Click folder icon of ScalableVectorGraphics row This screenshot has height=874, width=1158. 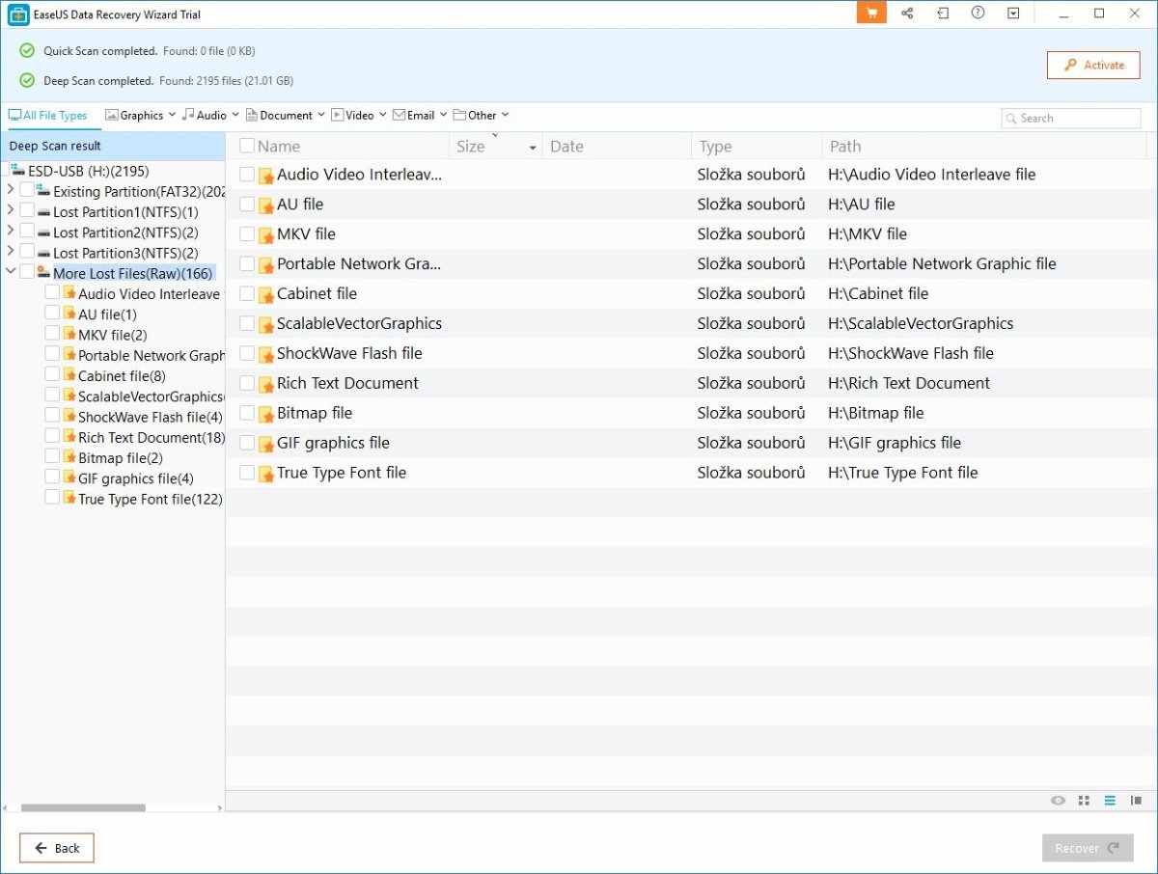point(266,325)
